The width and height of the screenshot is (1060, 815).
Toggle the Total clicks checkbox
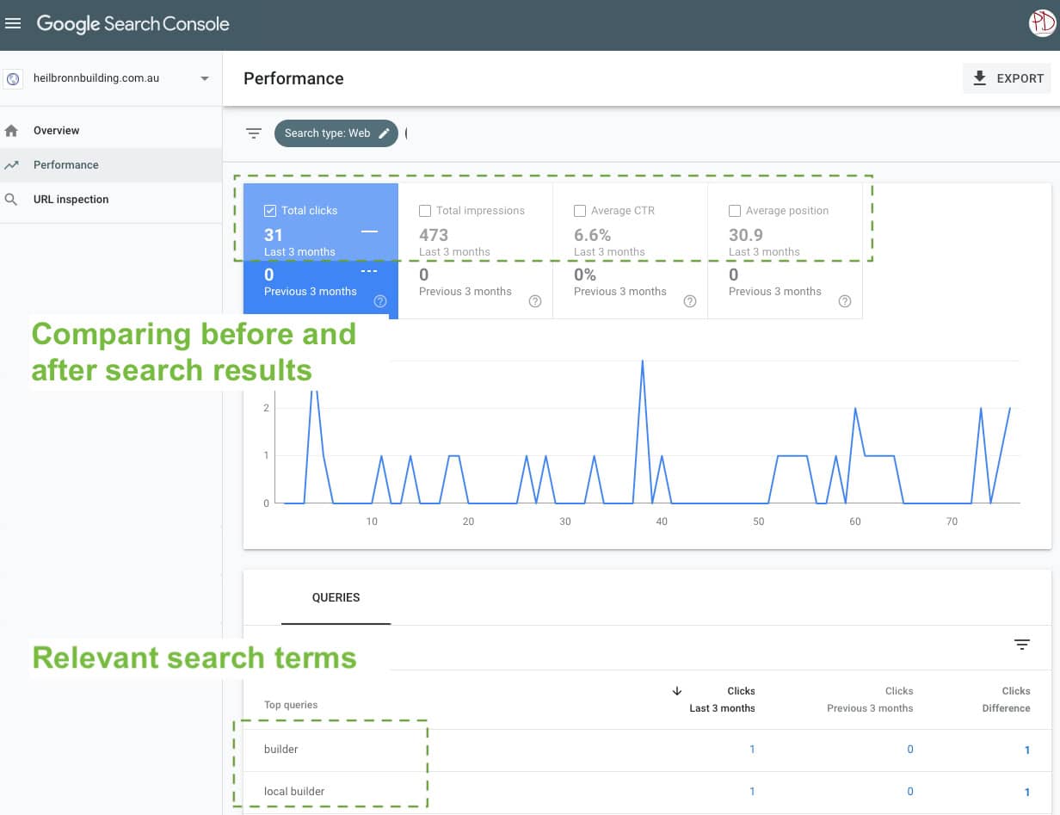click(270, 211)
